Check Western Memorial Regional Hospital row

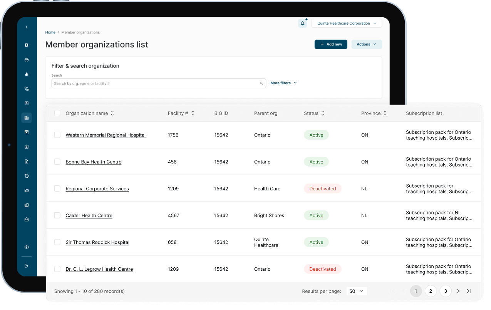click(x=57, y=135)
